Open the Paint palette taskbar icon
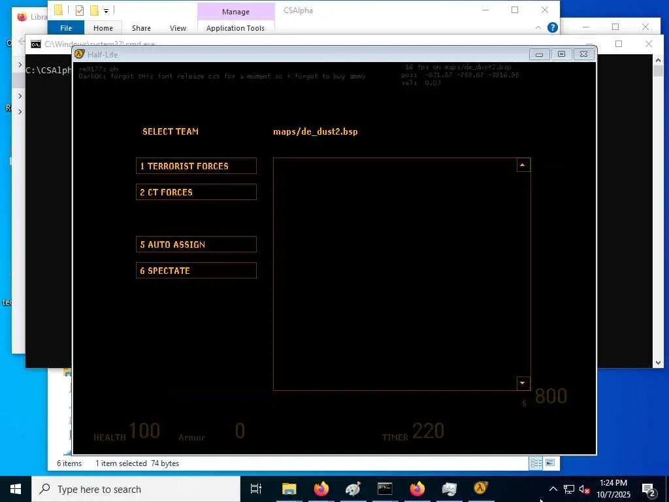 (x=353, y=489)
